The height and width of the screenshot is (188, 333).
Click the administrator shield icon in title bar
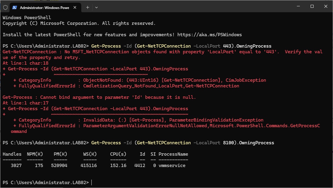coord(5,7)
